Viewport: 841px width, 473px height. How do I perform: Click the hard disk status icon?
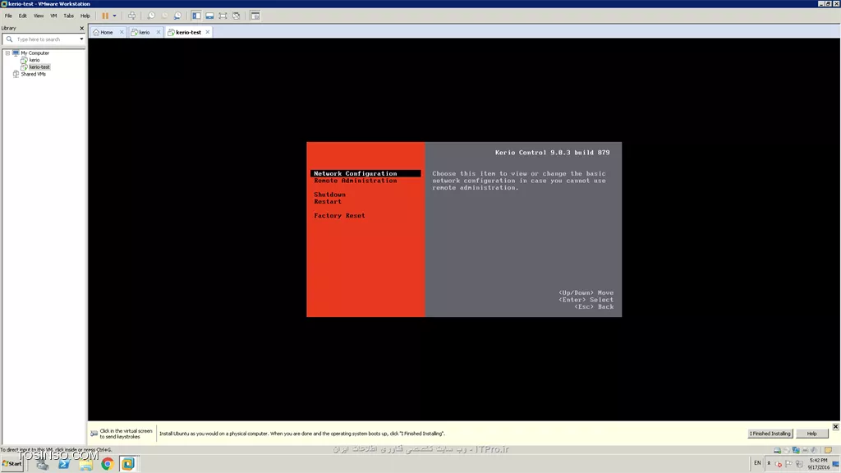(777, 450)
